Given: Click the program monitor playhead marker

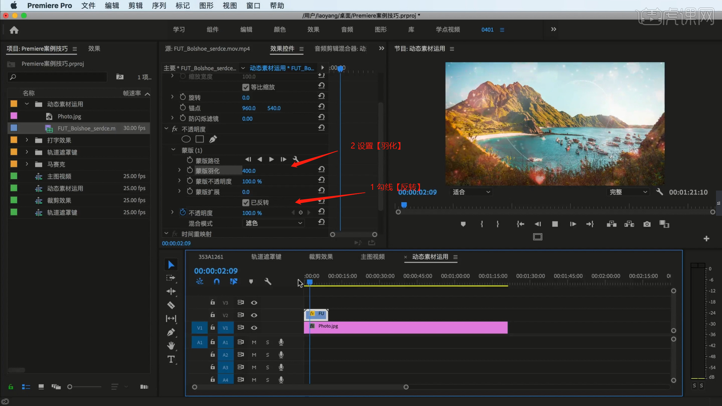Looking at the screenshot, I should pos(404,205).
